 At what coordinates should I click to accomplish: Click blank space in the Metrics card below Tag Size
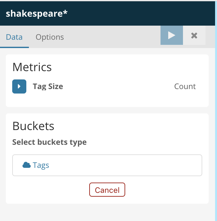107,100
